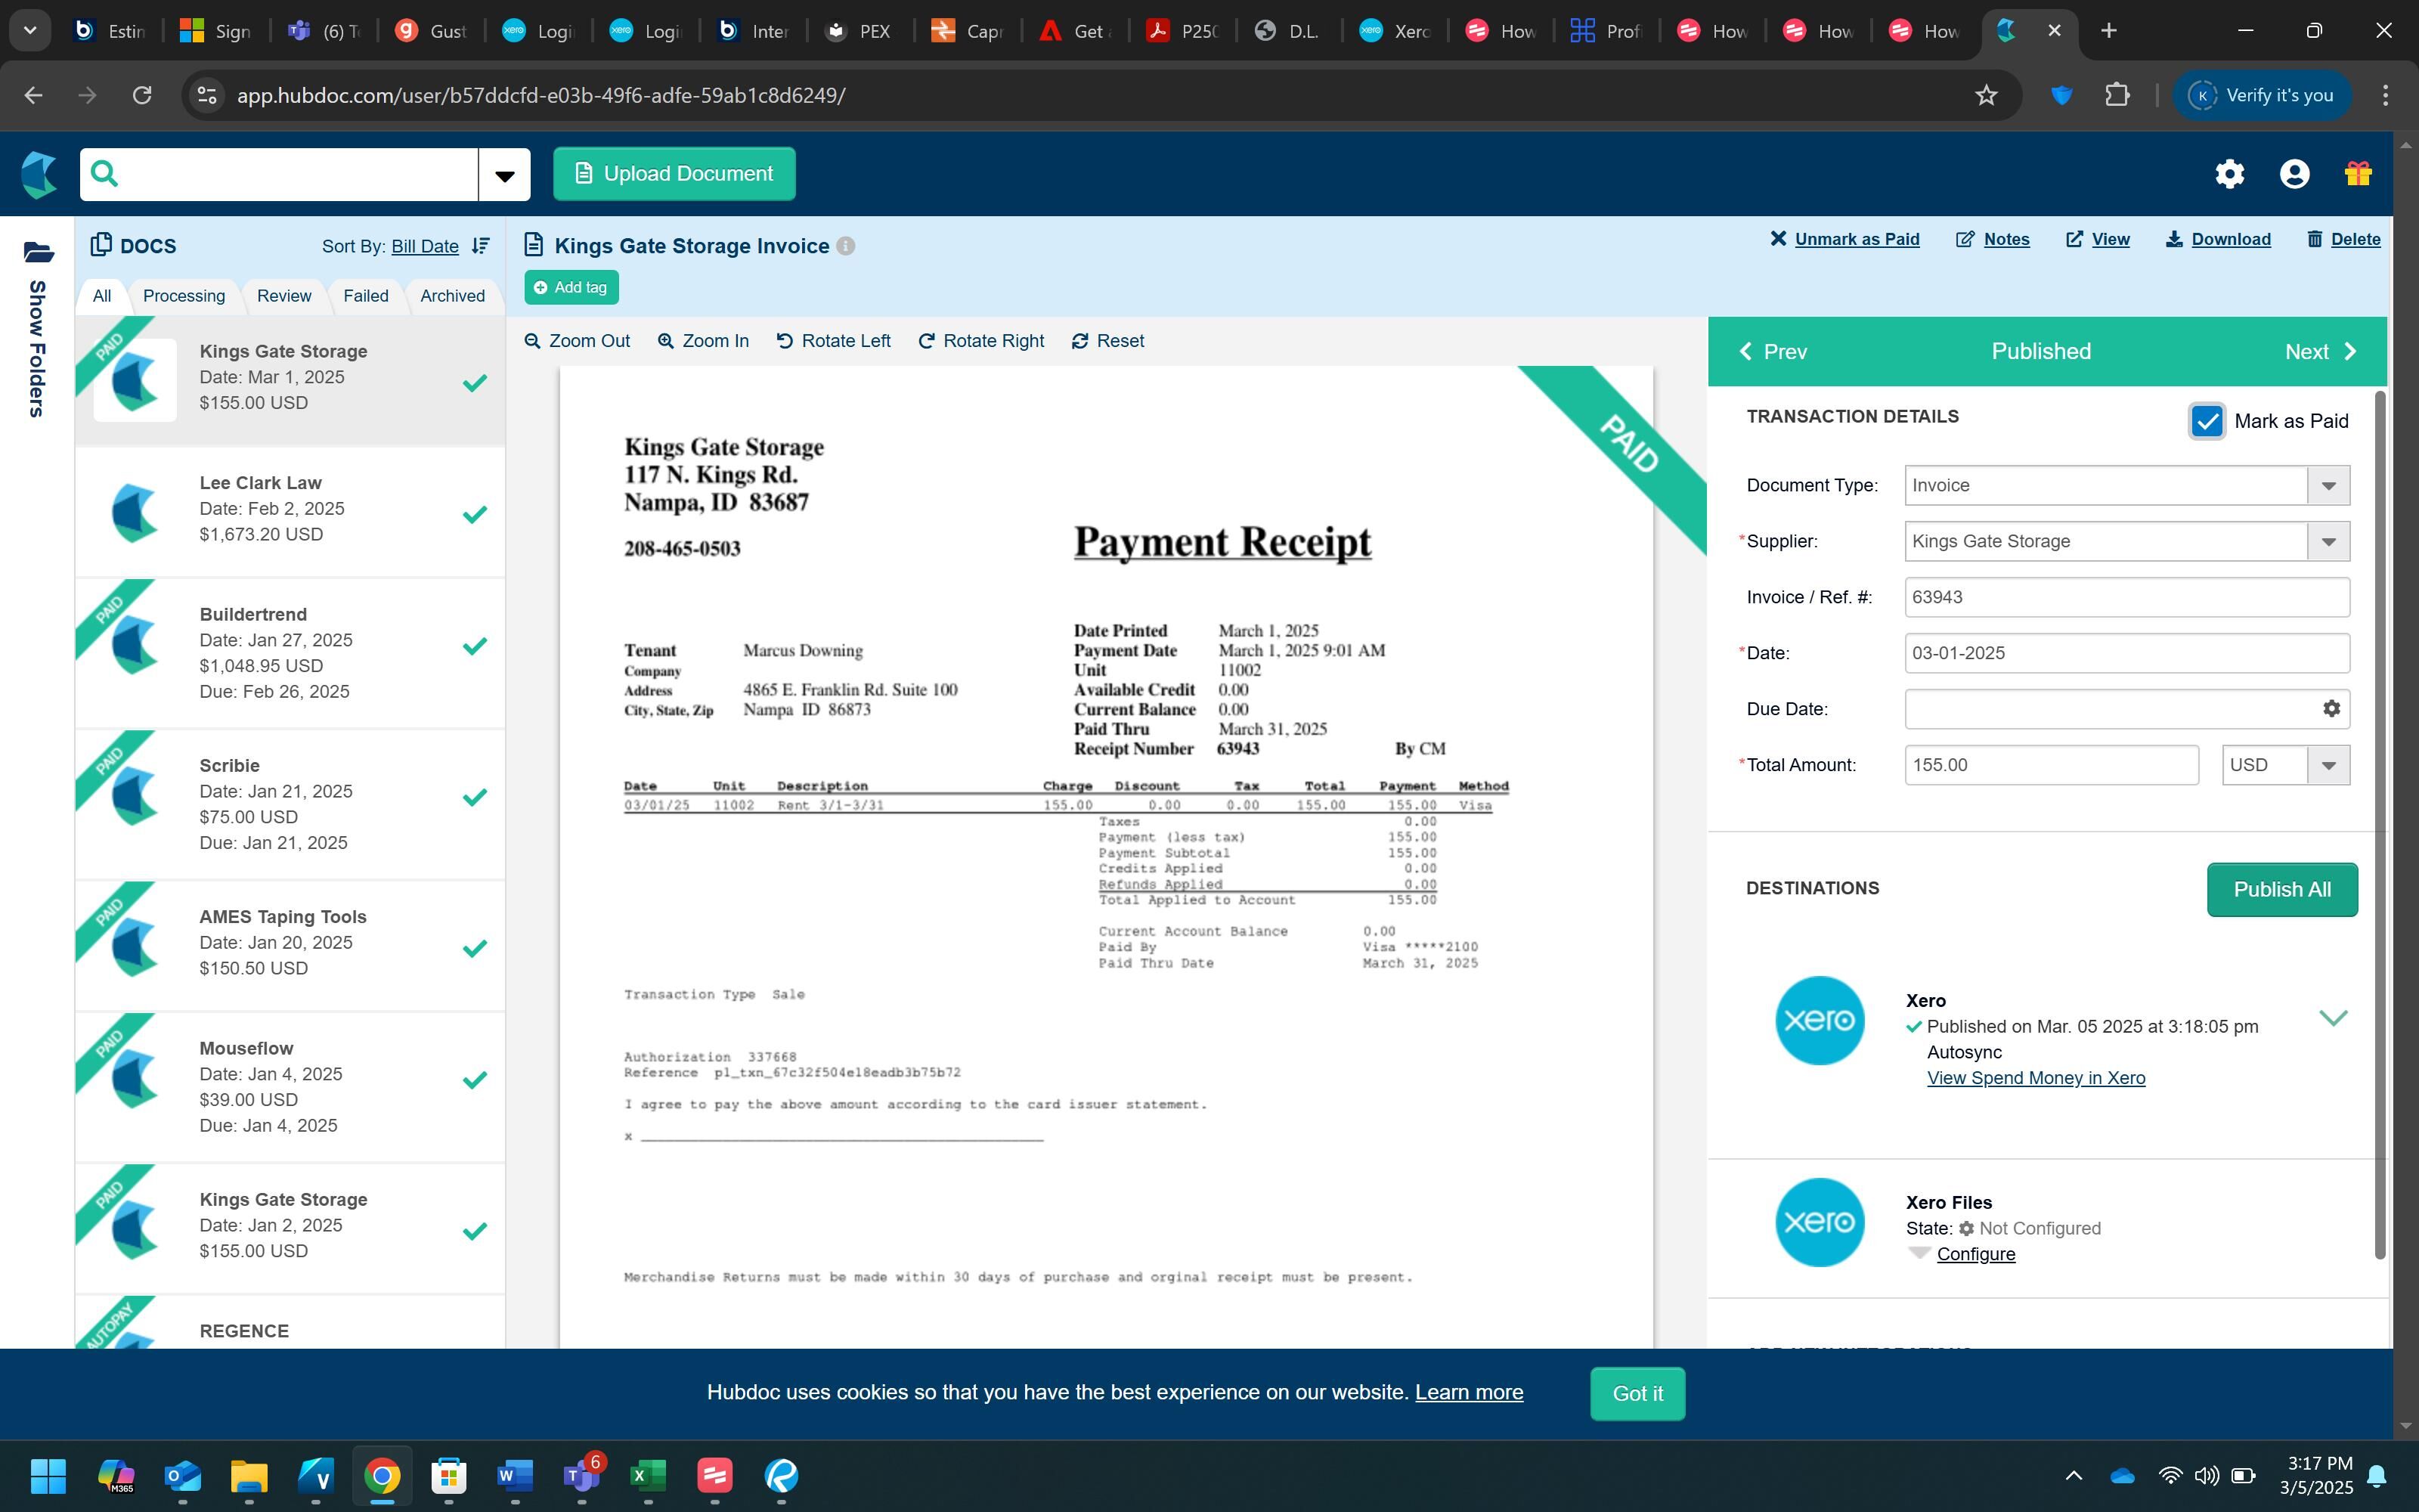This screenshot has width=2419, height=1512.
Task: Zoom In on the document
Action: tap(704, 341)
